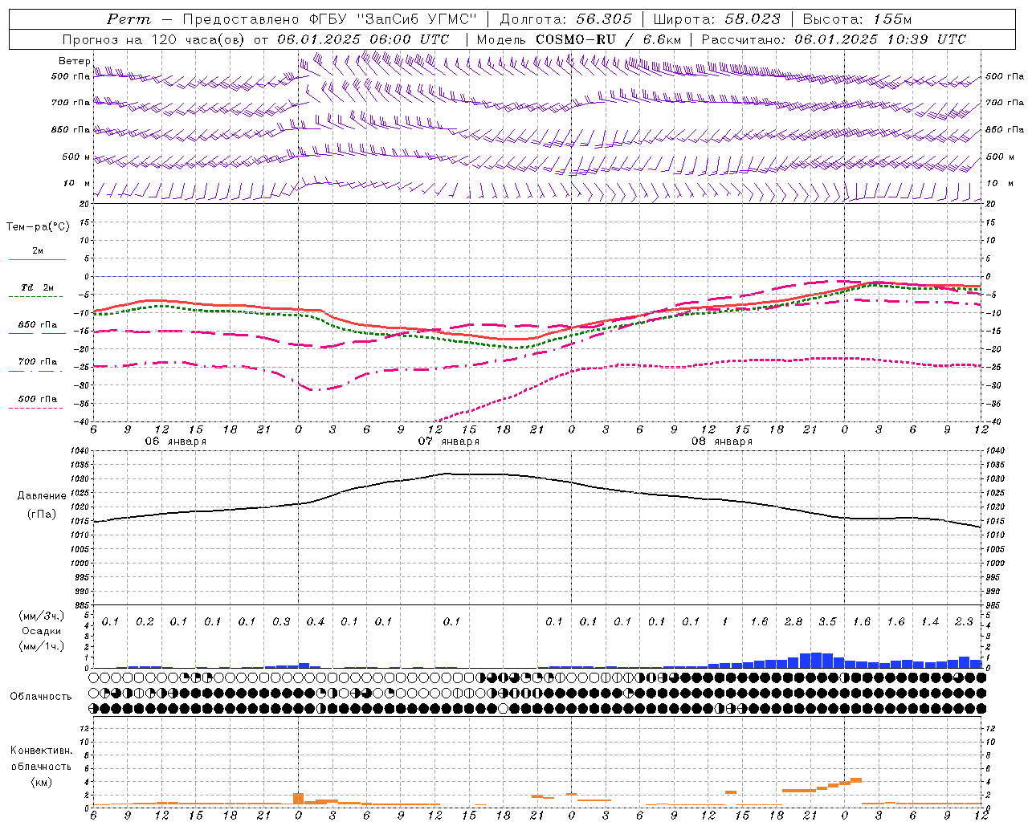The width and height of the screenshot is (1028, 822).
Task: Click the 06 января date marker
Action: click(175, 442)
